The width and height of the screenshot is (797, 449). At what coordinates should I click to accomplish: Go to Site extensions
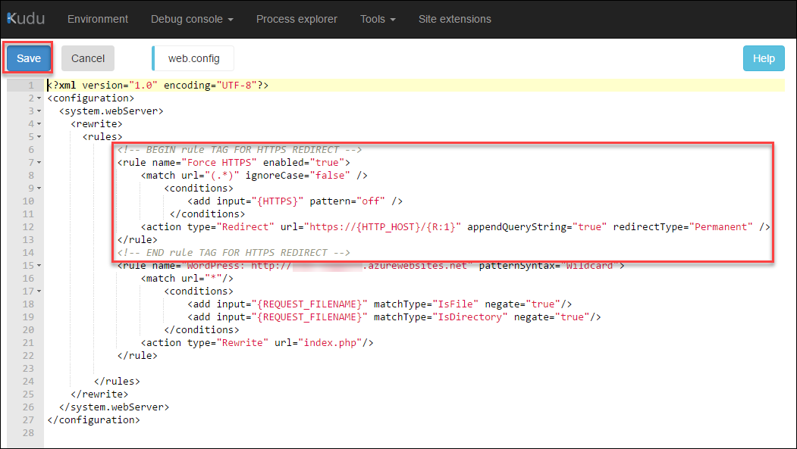[x=455, y=19]
